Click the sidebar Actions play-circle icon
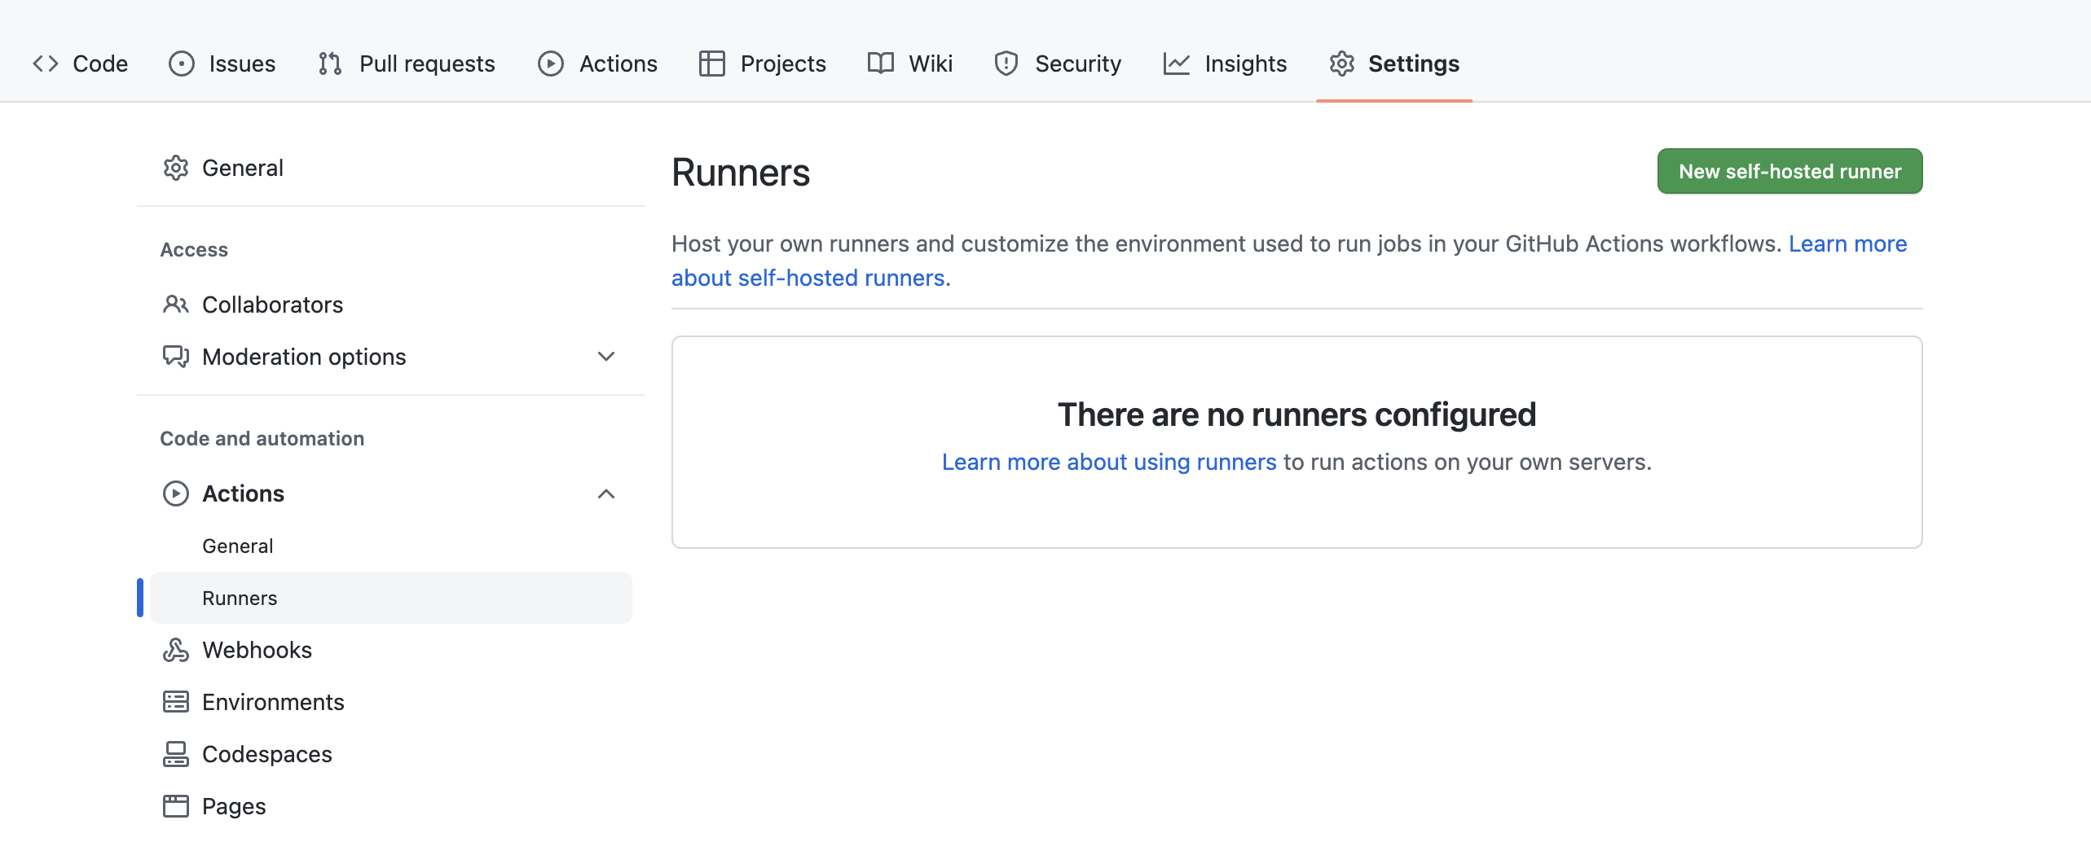Viewport: 2091px width, 842px height. [175, 493]
